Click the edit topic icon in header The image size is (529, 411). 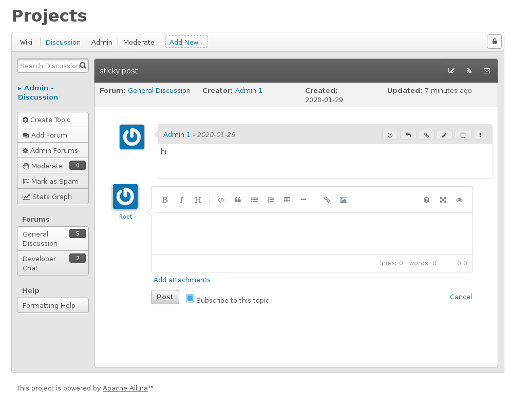(451, 71)
